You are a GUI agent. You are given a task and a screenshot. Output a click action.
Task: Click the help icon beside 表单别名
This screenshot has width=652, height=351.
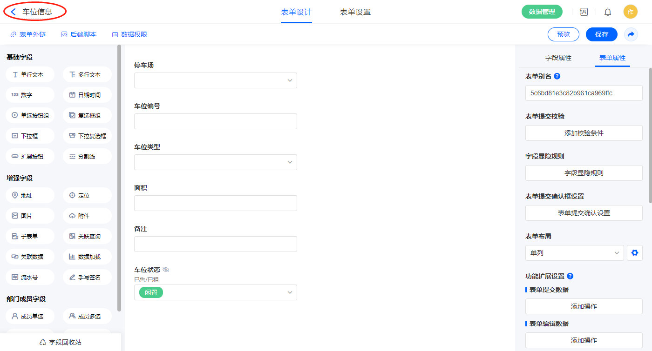tap(557, 76)
